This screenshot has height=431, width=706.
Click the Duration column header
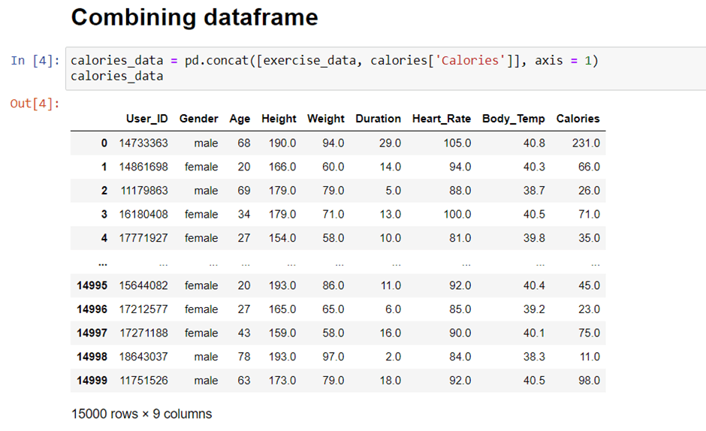[x=378, y=119]
